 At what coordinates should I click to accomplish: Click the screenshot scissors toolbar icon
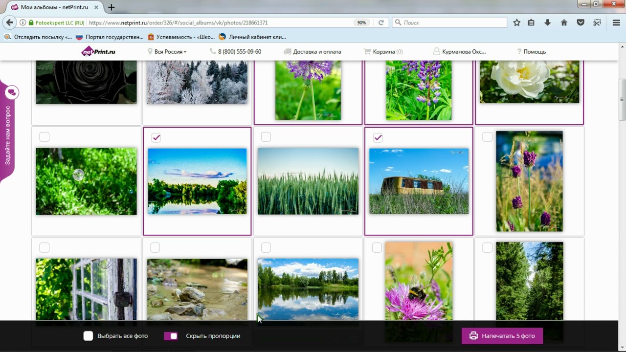(597, 22)
